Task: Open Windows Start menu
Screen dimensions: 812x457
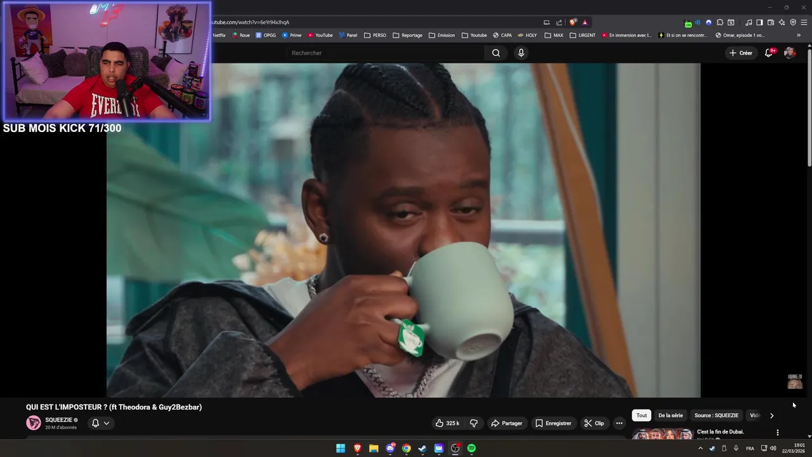Action: (x=341, y=448)
